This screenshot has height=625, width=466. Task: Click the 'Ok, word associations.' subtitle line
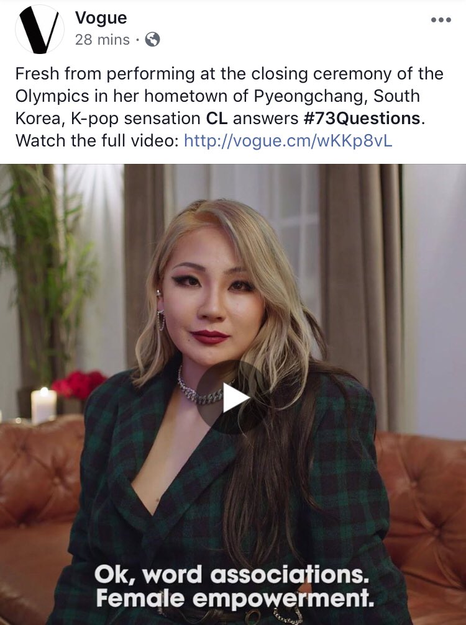tap(231, 575)
